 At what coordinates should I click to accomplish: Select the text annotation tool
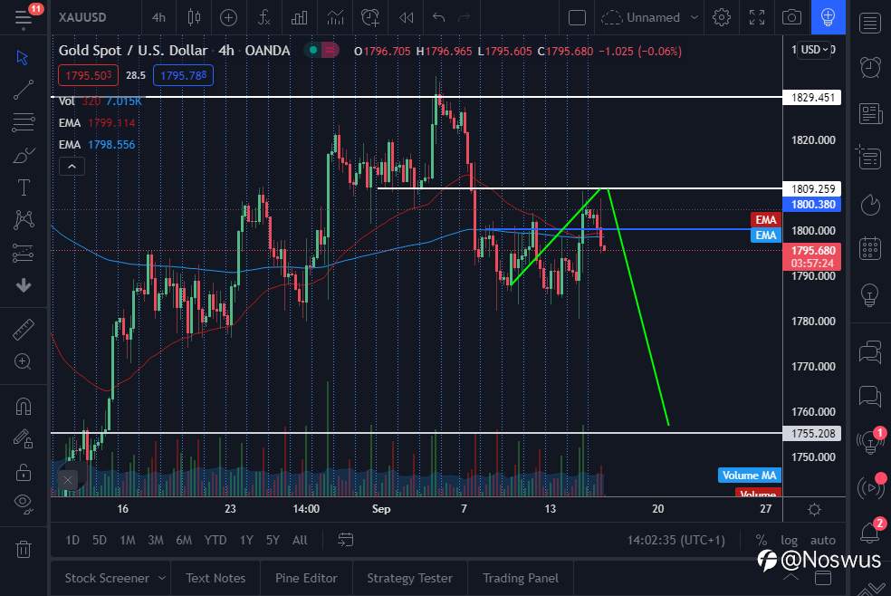[x=24, y=187]
